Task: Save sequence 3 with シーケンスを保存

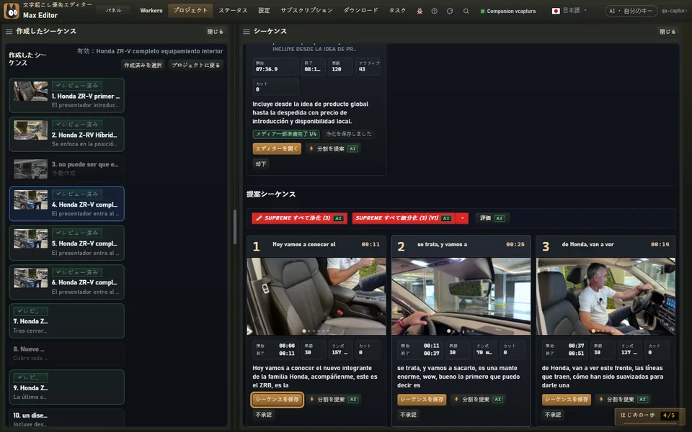Action: pyautogui.click(x=567, y=400)
